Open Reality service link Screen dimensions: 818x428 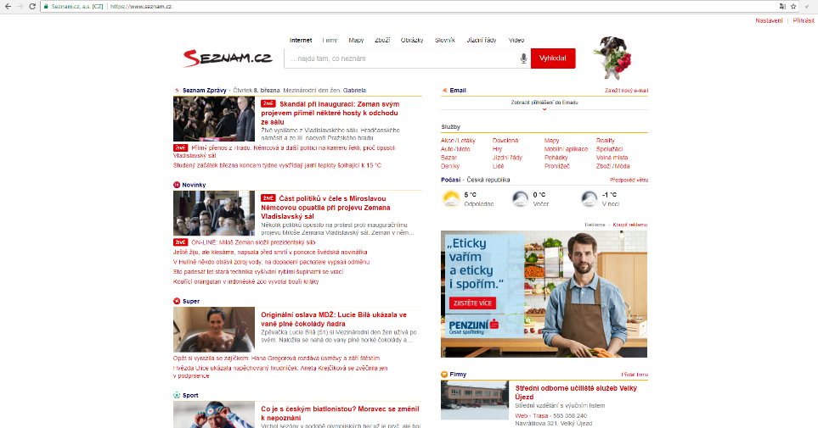(x=605, y=141)
